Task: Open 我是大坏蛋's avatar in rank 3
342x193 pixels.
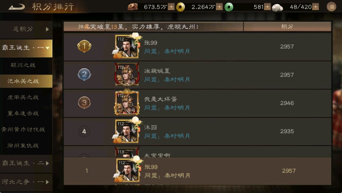Action: (x=127, y=102)
